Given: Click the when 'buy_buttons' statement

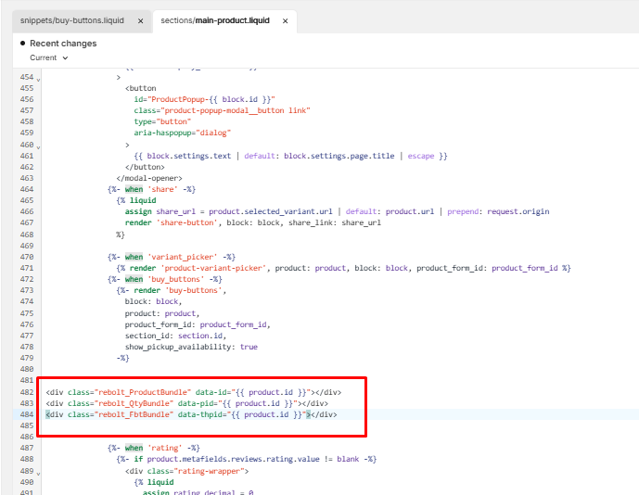Looking at the screenshot, I should coord(165,280).
